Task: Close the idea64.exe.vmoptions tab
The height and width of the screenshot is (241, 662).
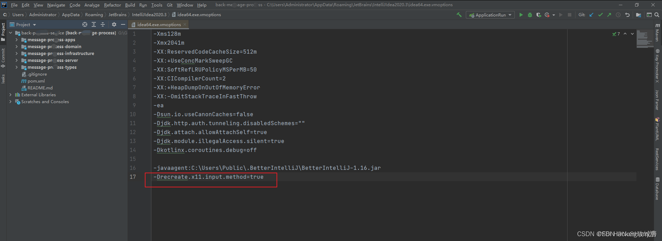Action: click(x=185, y=24)
